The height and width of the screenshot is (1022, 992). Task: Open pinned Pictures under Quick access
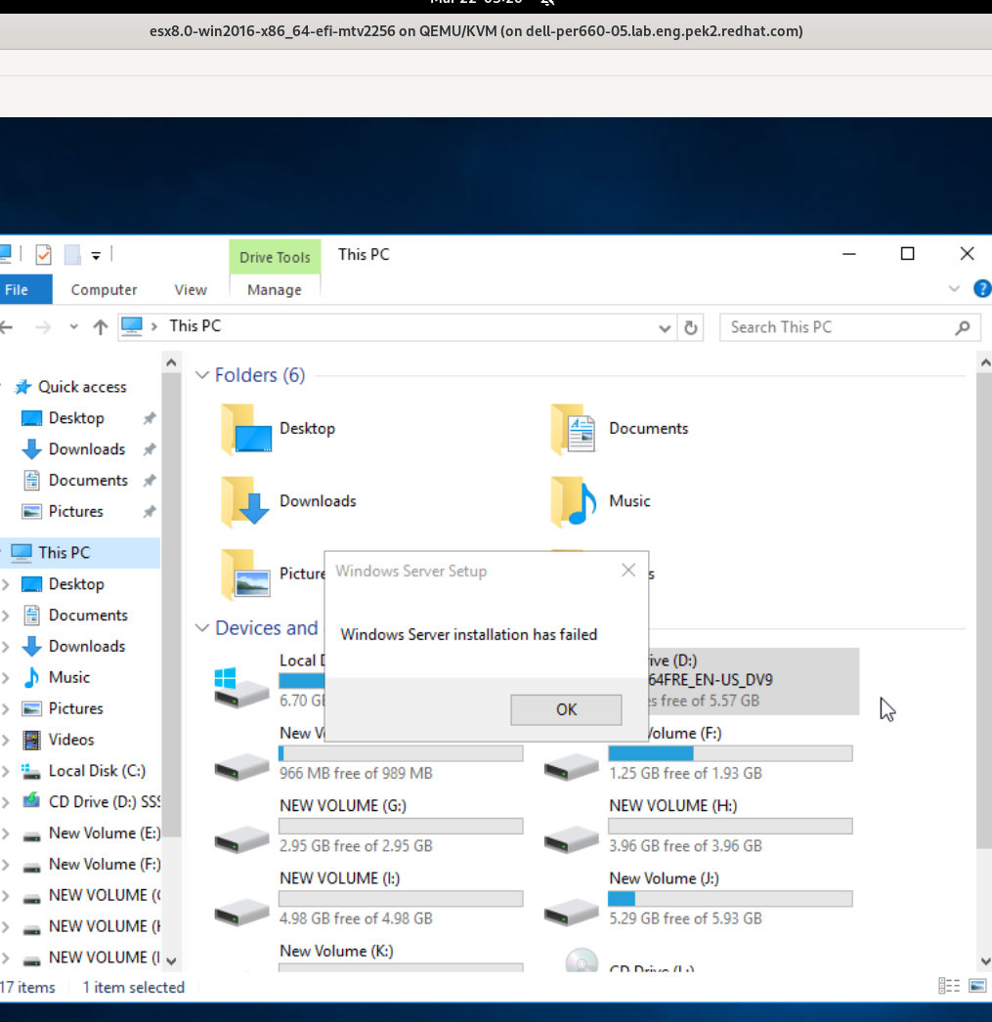[75, 512]
